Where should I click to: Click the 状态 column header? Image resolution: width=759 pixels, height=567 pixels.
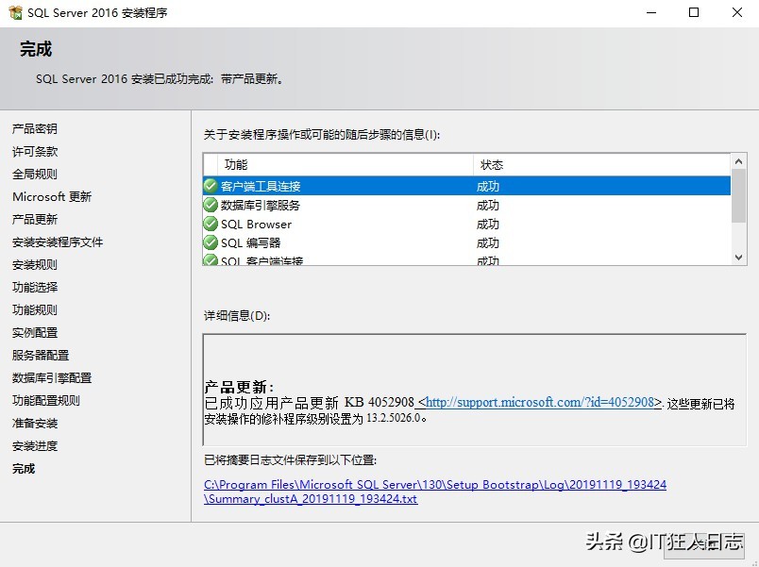coord(601,165)
